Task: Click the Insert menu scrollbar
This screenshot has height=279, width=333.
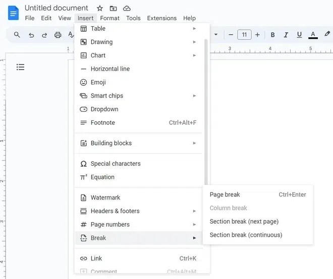Action: click(206, 112)
